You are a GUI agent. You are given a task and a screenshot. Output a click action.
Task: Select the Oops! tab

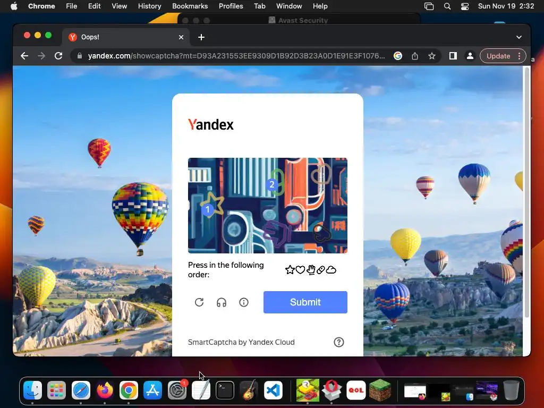(125, 37)
